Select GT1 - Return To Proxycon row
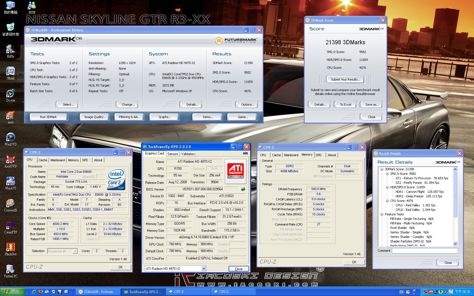474x296 pixels. (422, 178)
